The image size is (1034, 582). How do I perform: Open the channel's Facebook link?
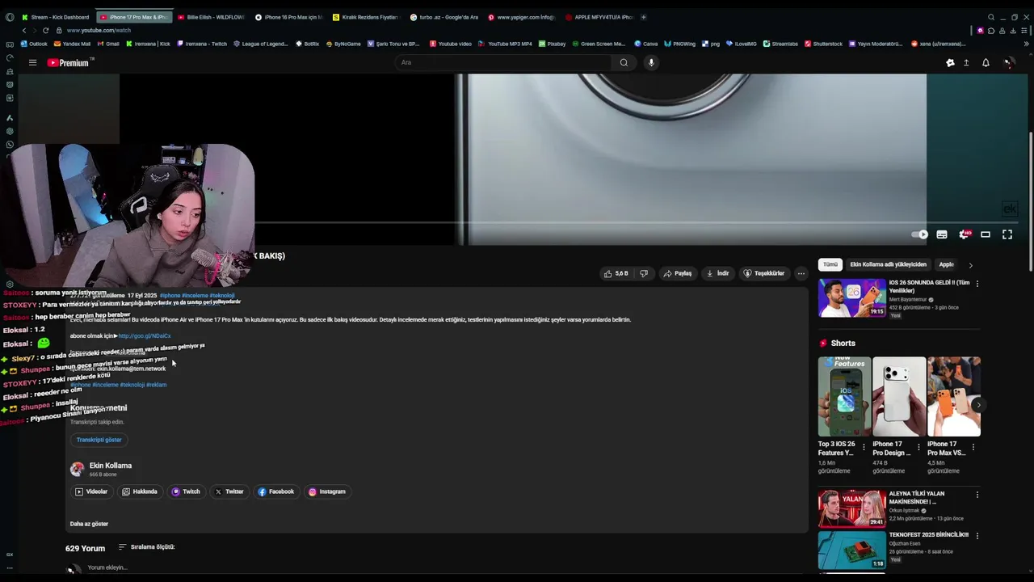[x=276, y=491]
